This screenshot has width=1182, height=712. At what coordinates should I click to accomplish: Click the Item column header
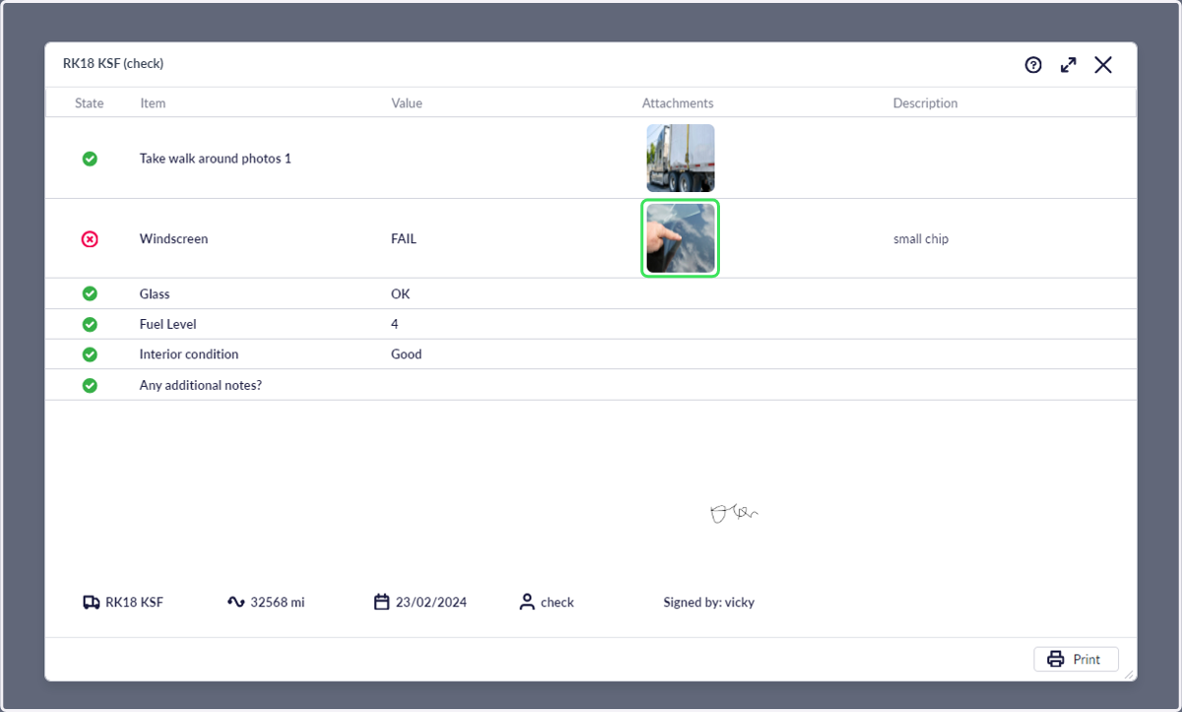(x=153, y=103)
